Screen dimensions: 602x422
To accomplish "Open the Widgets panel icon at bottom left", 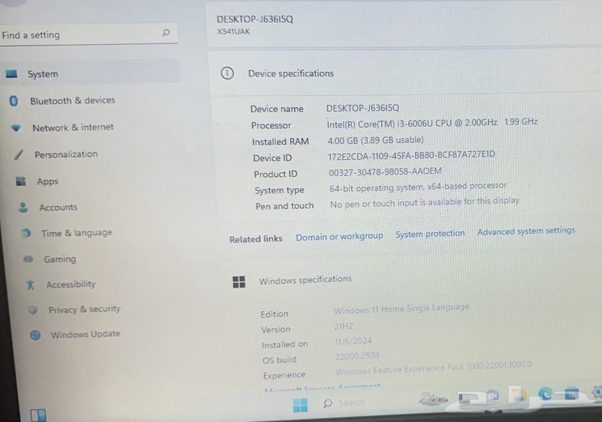I will pos(38,415).
